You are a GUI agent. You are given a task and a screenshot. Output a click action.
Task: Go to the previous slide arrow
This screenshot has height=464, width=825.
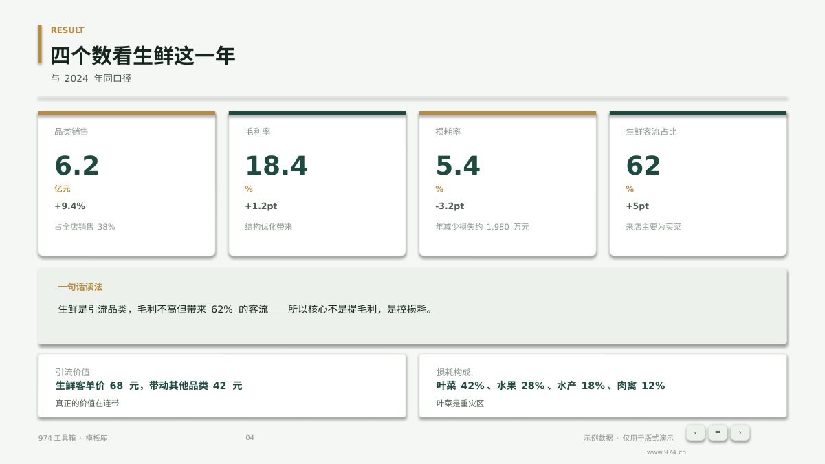tap(696, 432)
